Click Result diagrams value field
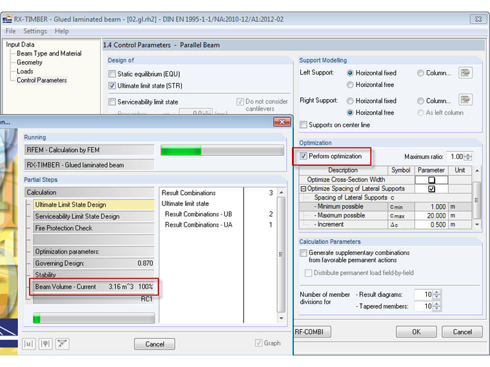The image size is (490, 367). pos(424,294)
